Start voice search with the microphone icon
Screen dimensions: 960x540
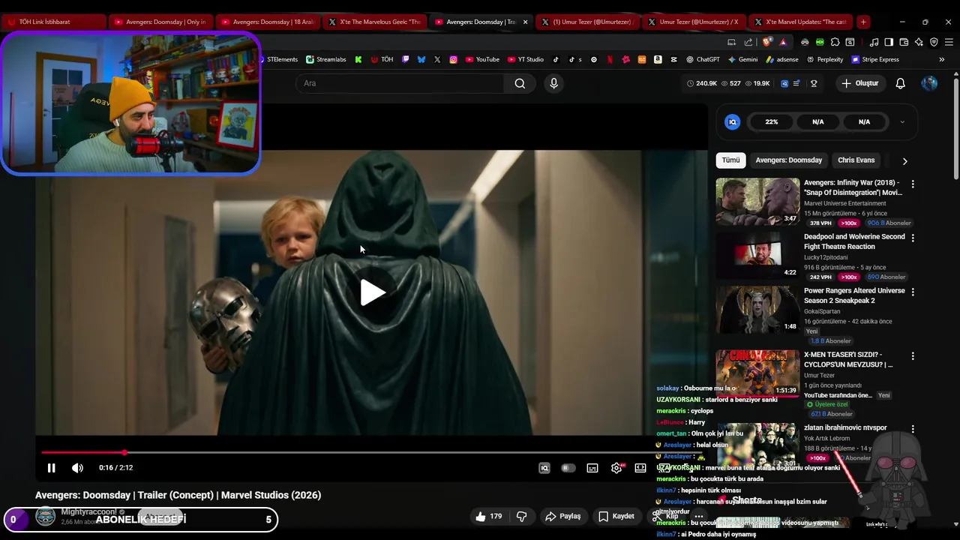click(553, 83)
